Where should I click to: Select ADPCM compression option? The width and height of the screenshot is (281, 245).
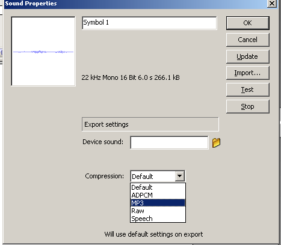point(158,195)
